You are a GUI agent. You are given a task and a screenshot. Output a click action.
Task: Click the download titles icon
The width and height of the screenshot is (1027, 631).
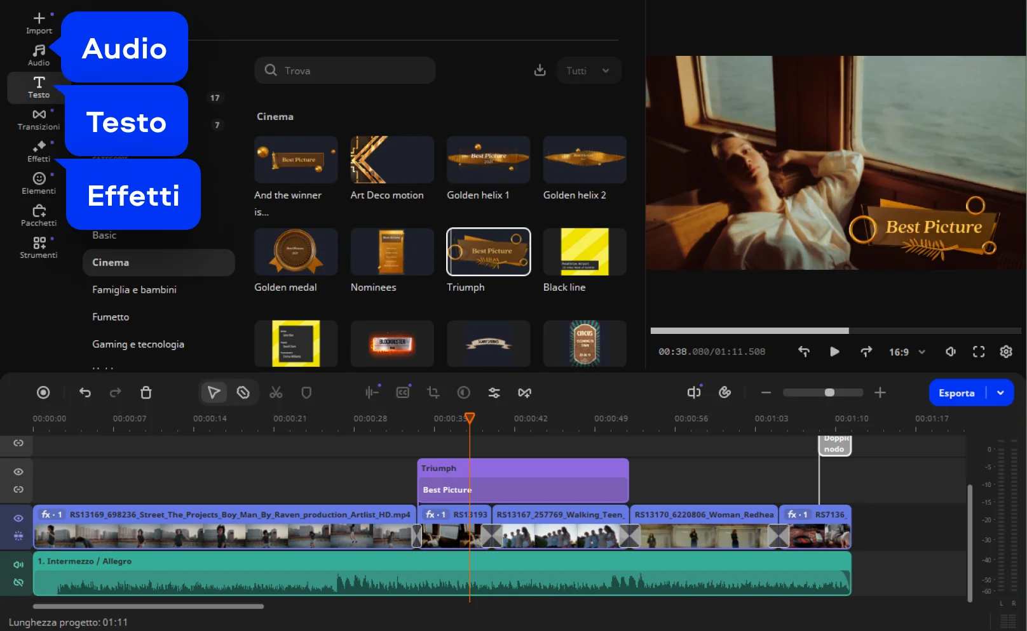coord(540,70)
